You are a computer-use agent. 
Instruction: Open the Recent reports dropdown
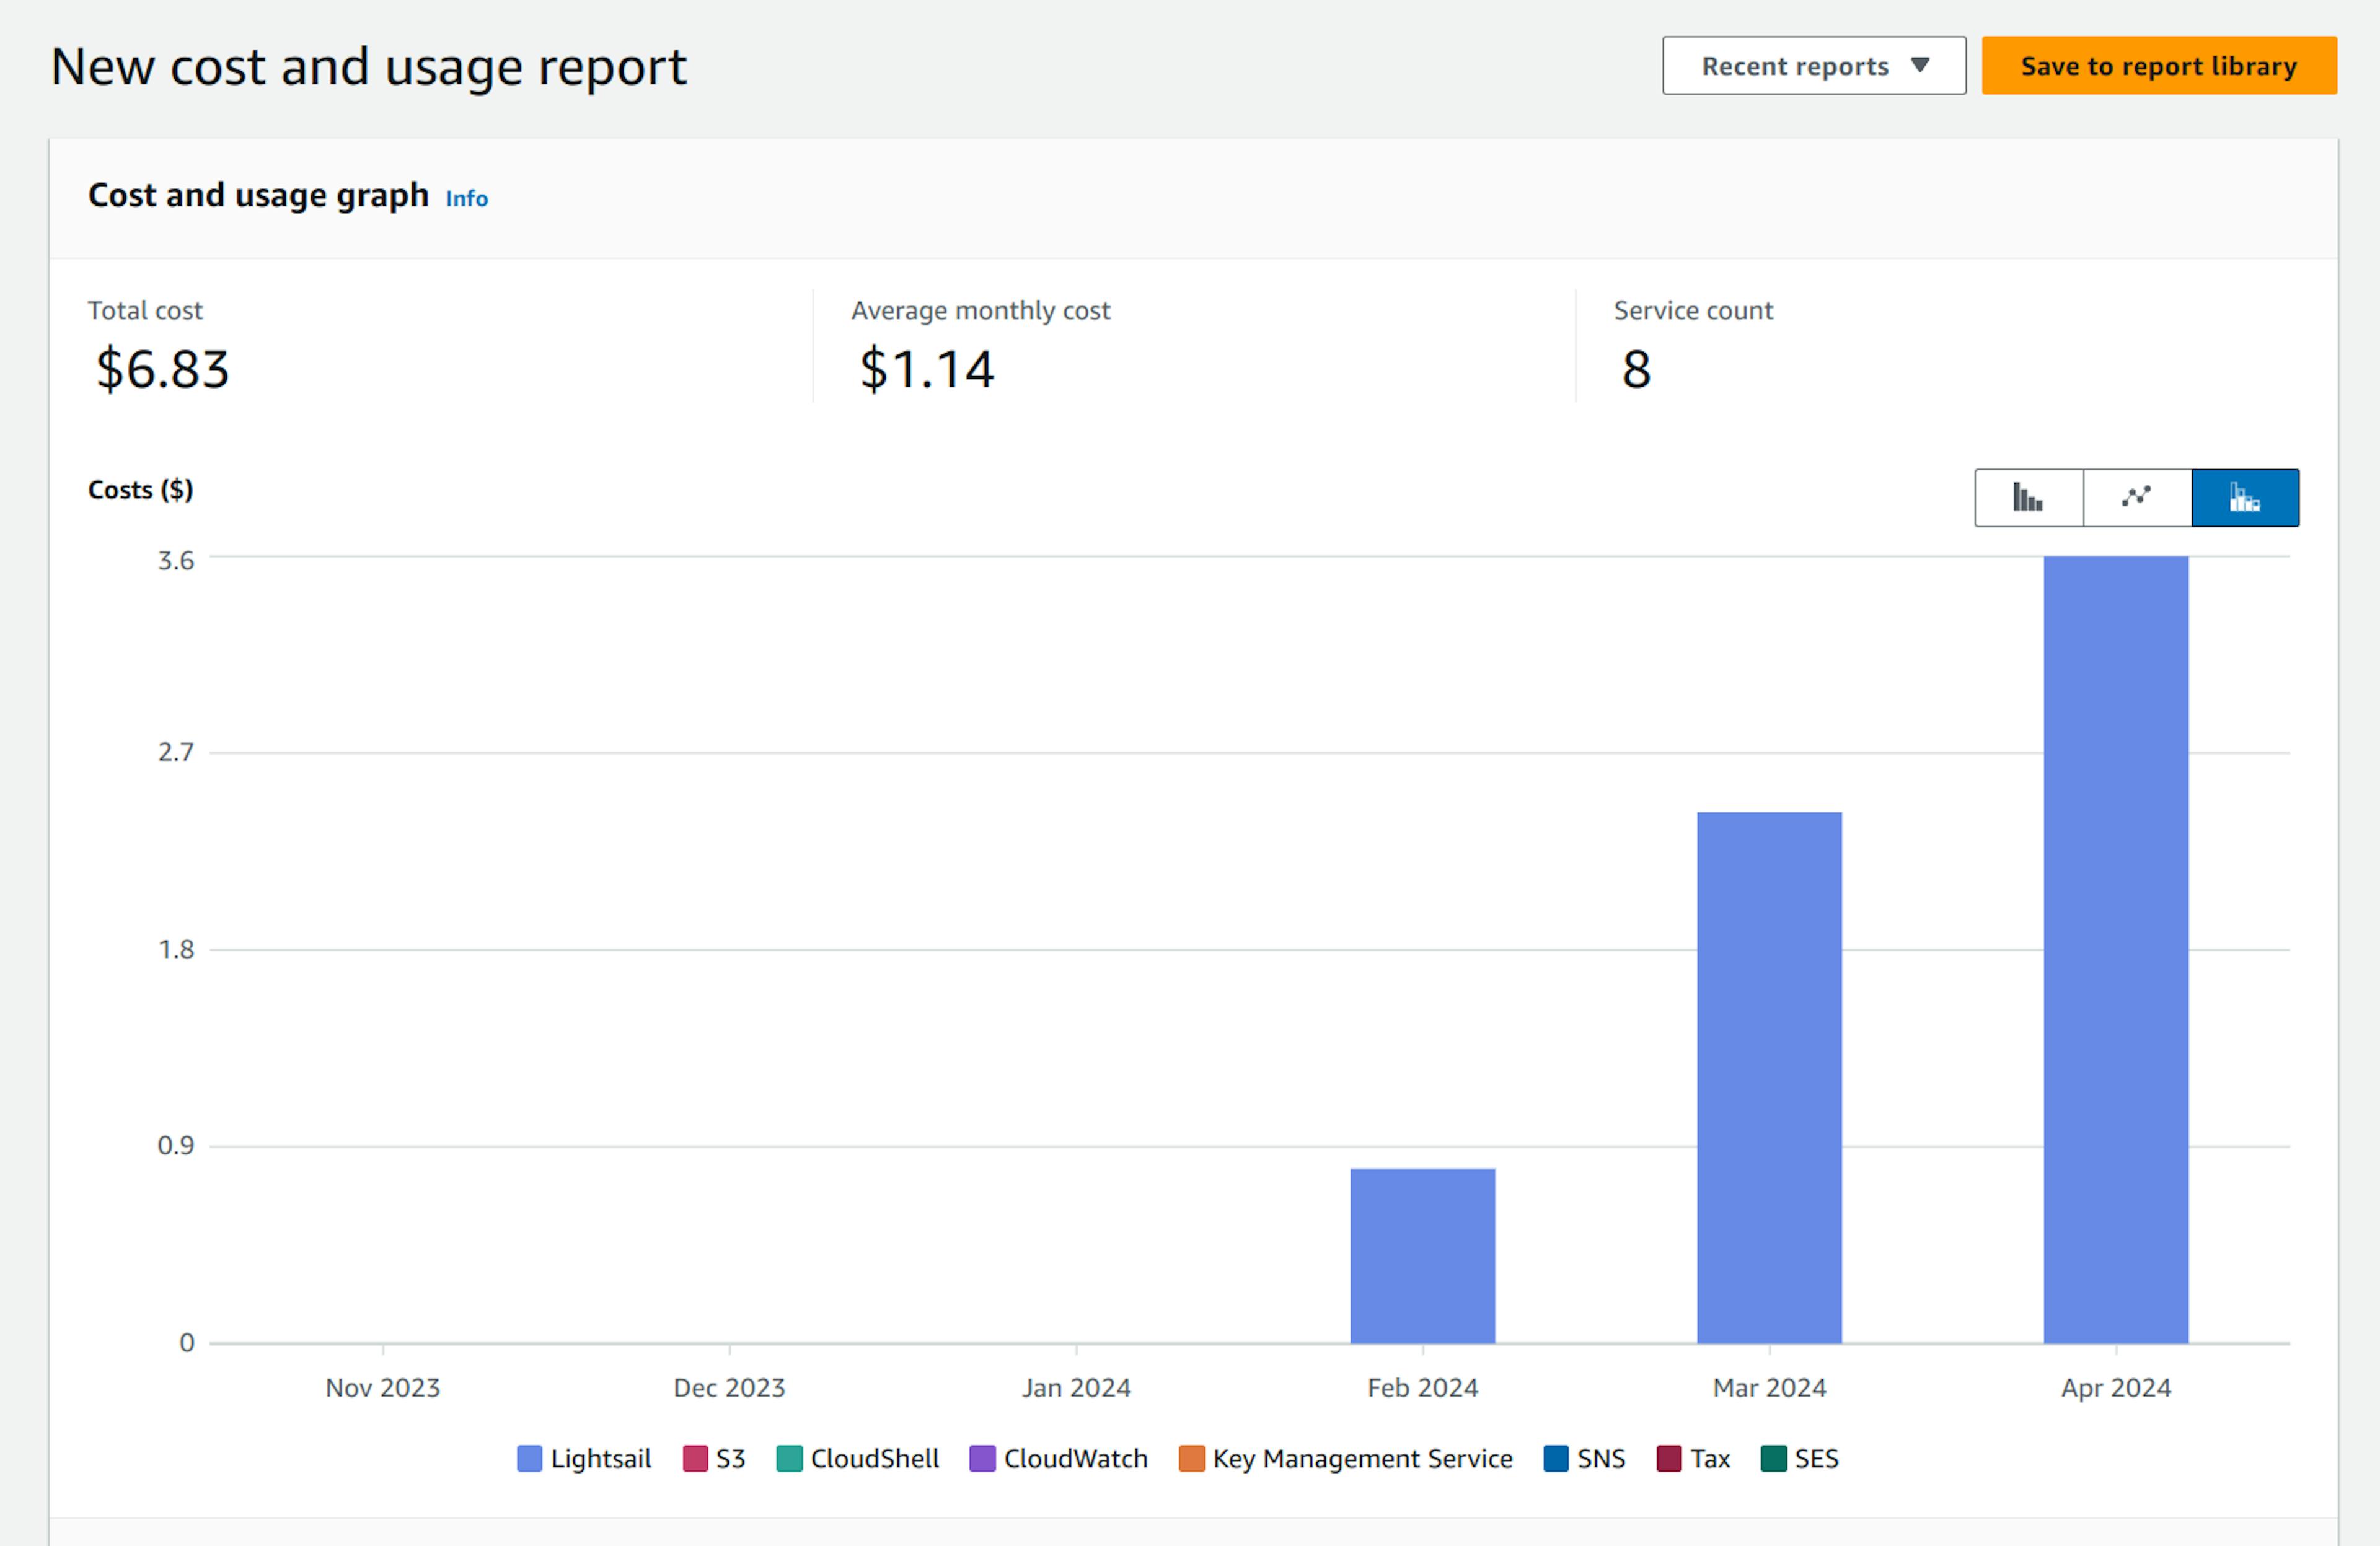(x=1814, y=66)
